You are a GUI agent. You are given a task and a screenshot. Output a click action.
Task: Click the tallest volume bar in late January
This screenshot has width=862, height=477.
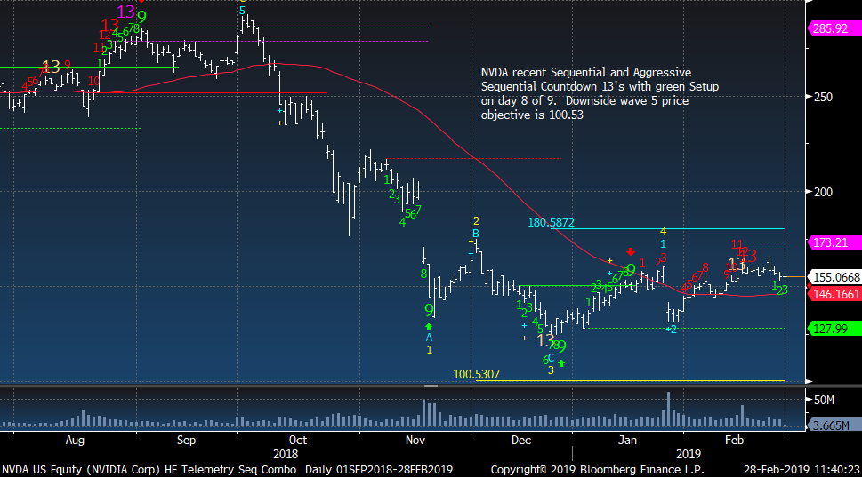click(x=668, y=409)
